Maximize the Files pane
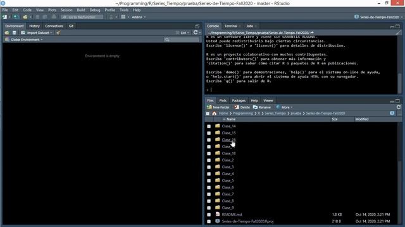 coord(398,101)
